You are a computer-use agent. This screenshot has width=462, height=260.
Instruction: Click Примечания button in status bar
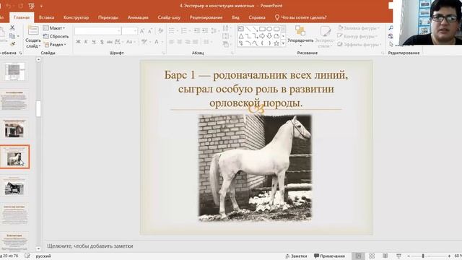pos(329,256)
